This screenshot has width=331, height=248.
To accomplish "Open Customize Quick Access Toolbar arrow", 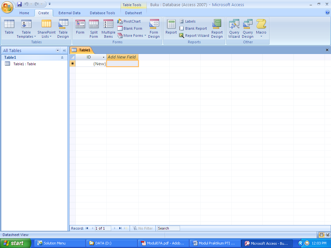I will click(49, 4).
